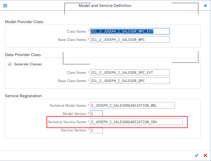Viewport: 211px width, 161px height.
Task: Focus the ZCL_Z_JOSEPH_I_SALESOR_DPC_EXT class name field
Action: pos(130,73)
